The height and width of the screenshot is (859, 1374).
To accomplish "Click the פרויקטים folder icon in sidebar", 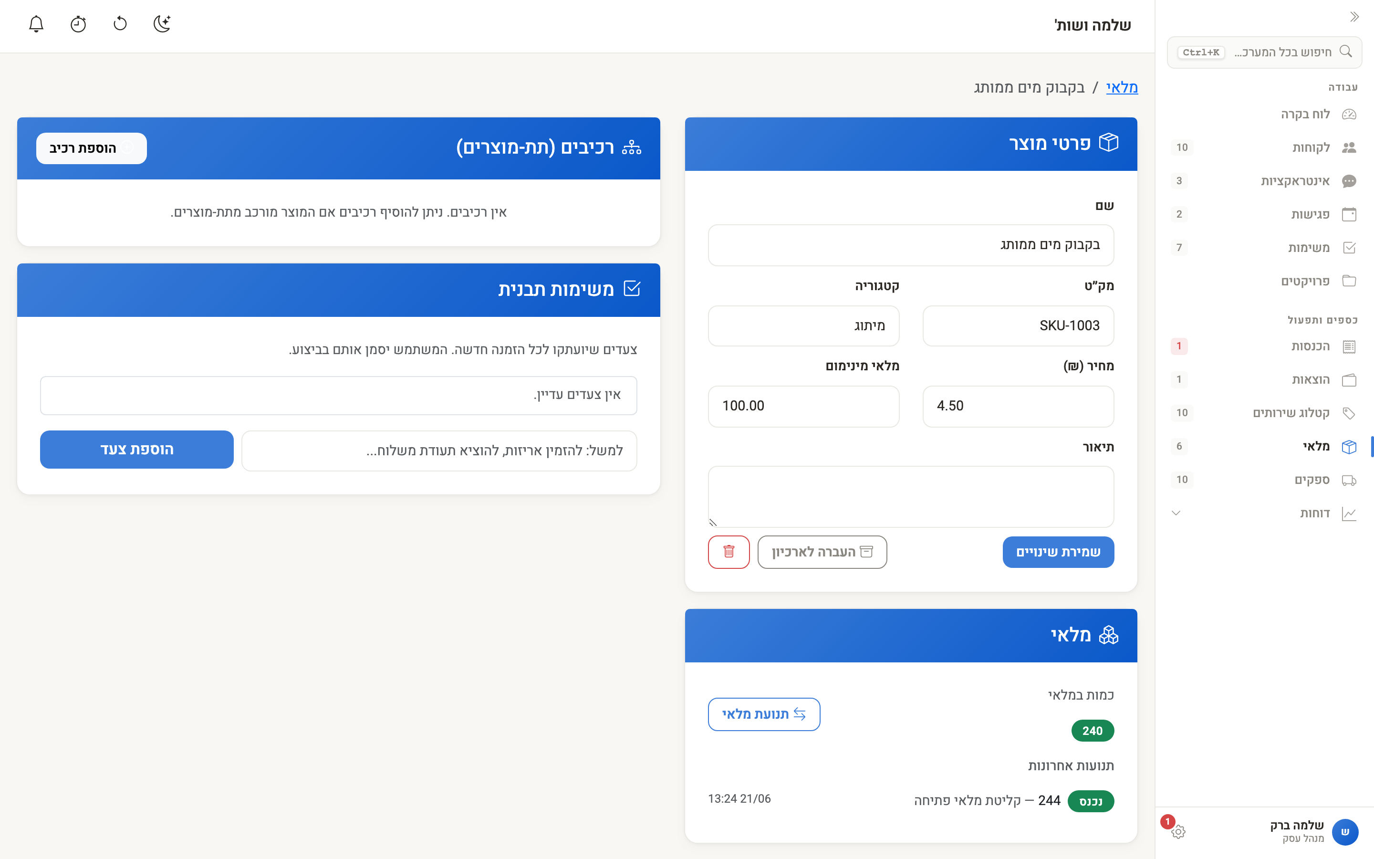I will [1349, 281].
